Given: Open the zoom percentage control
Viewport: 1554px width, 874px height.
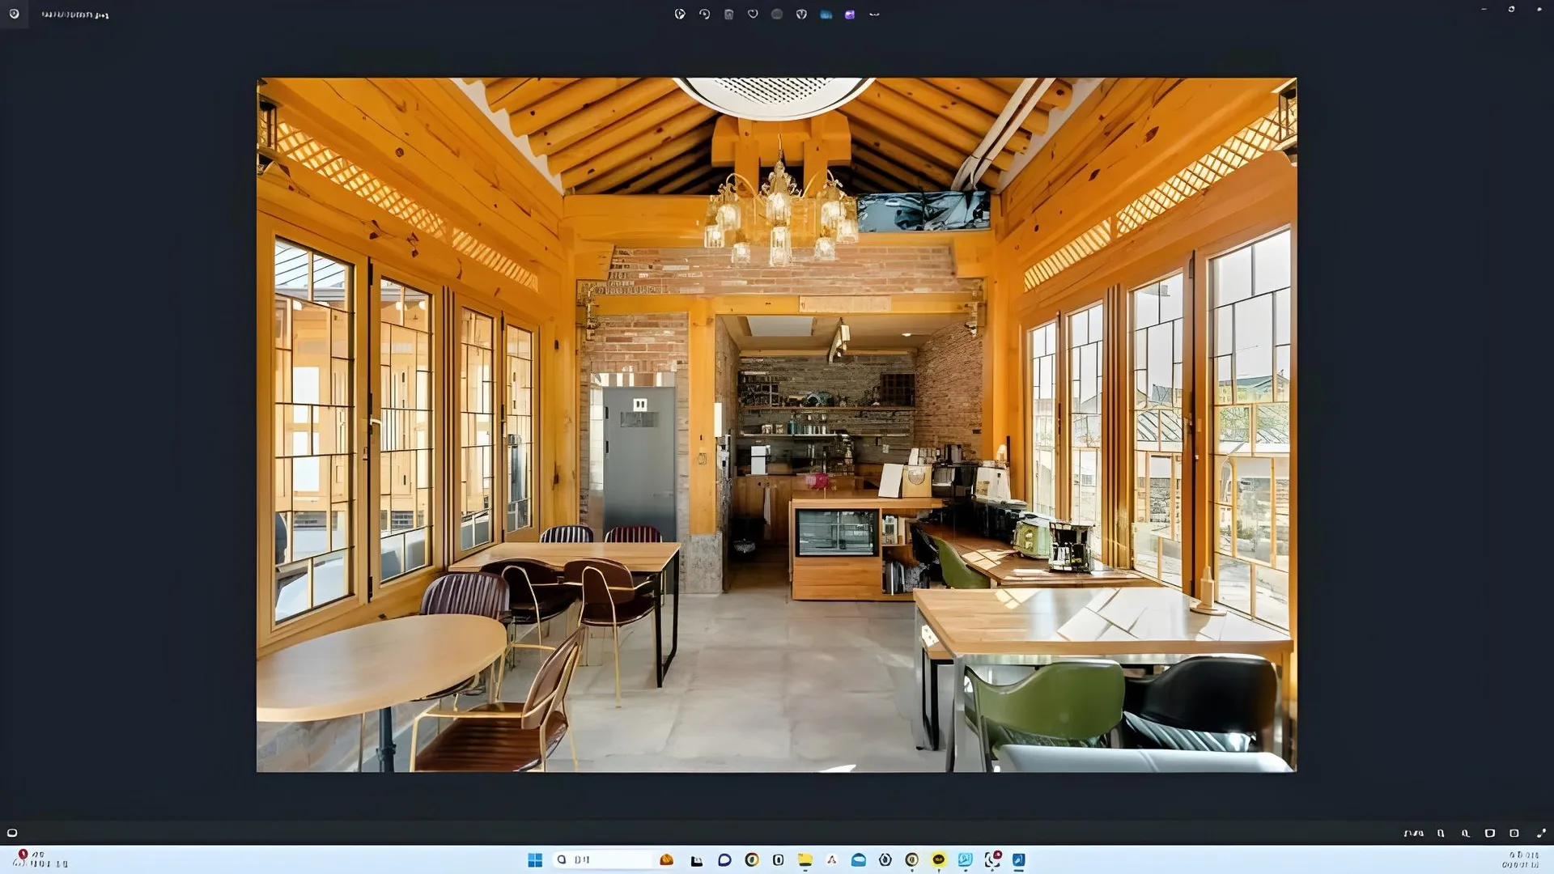Looking at the screenshot, I should pyautogui.click(x=1413, y=833).
